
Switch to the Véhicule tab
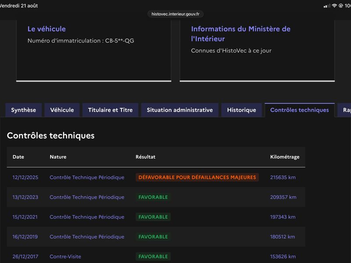pos(62,110)
